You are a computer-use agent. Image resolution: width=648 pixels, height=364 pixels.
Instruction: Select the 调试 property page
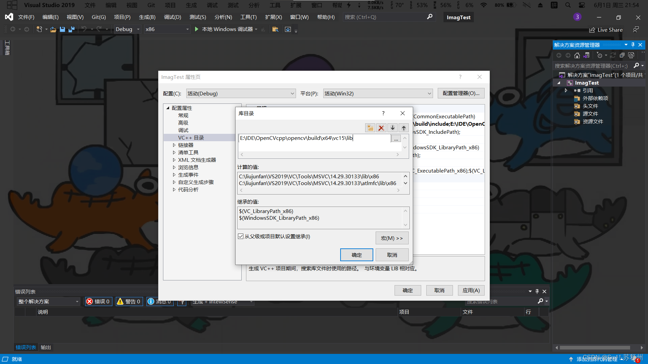(x=183, y=130)
